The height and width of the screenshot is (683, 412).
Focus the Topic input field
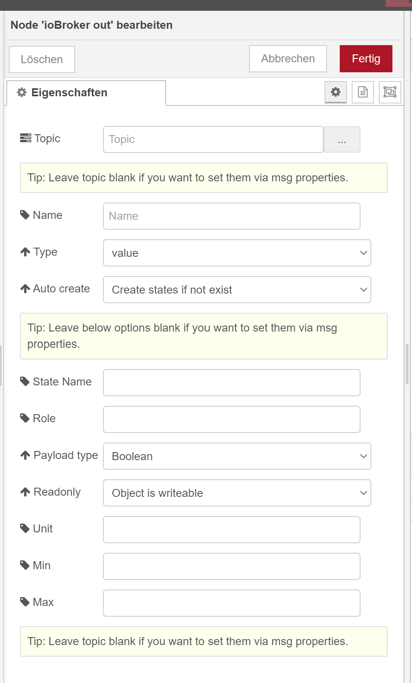click(213, 139)
